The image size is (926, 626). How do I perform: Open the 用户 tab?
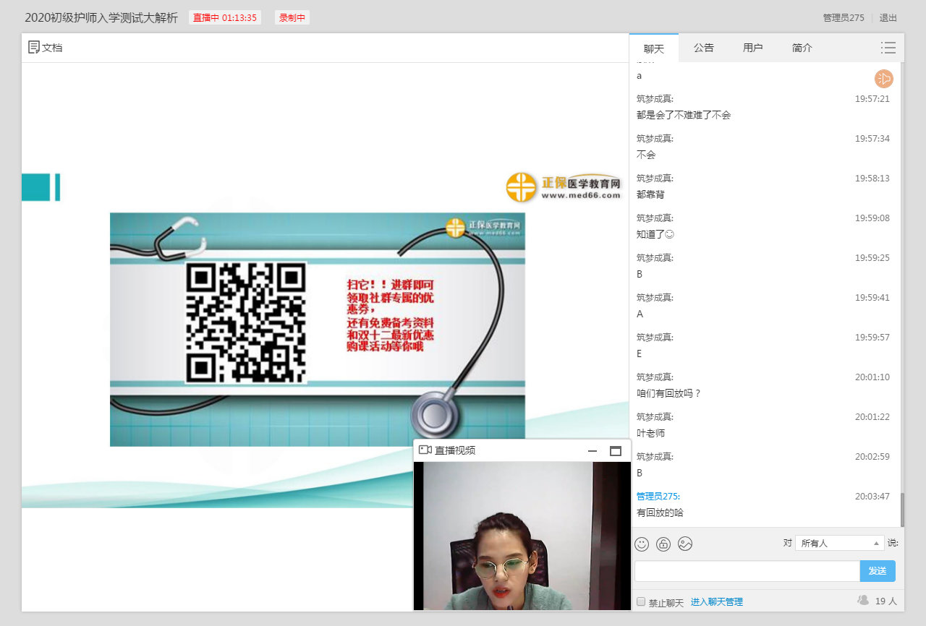click(x=752, y=48)
